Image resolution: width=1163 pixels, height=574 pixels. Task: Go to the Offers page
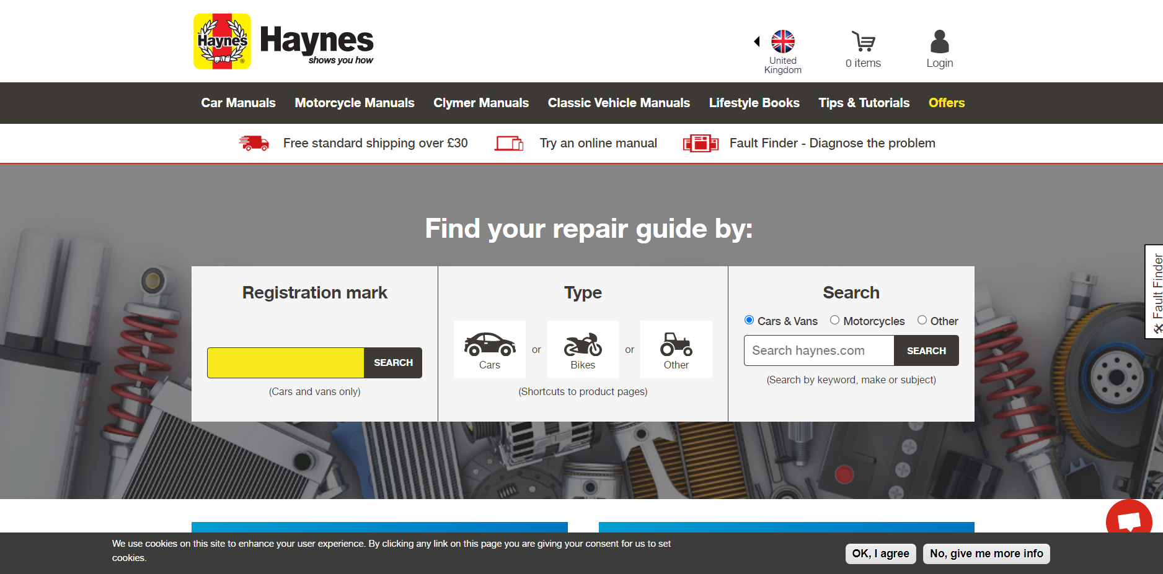click(947, 103)
